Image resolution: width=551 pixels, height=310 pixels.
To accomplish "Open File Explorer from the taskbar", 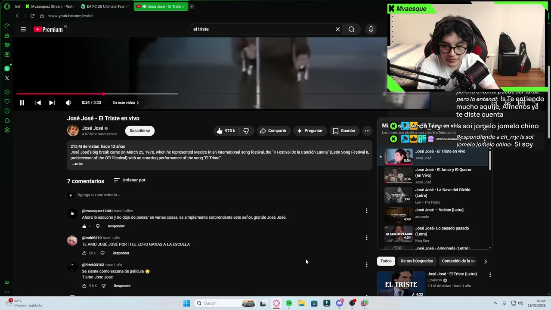I will 301,303.
